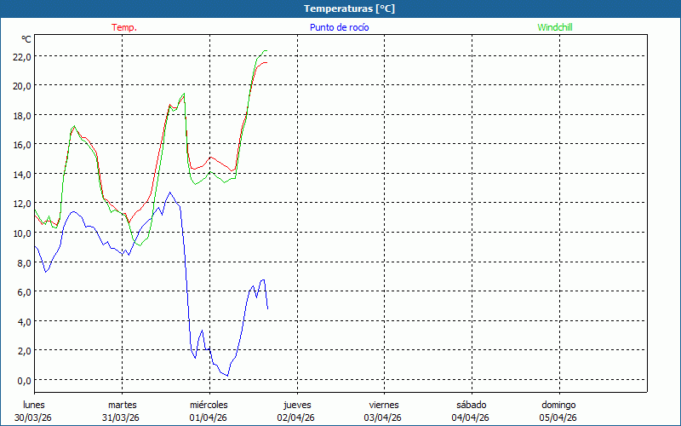
Task: Select the blue Punto de rocío legend label
Action: (340, 27)
